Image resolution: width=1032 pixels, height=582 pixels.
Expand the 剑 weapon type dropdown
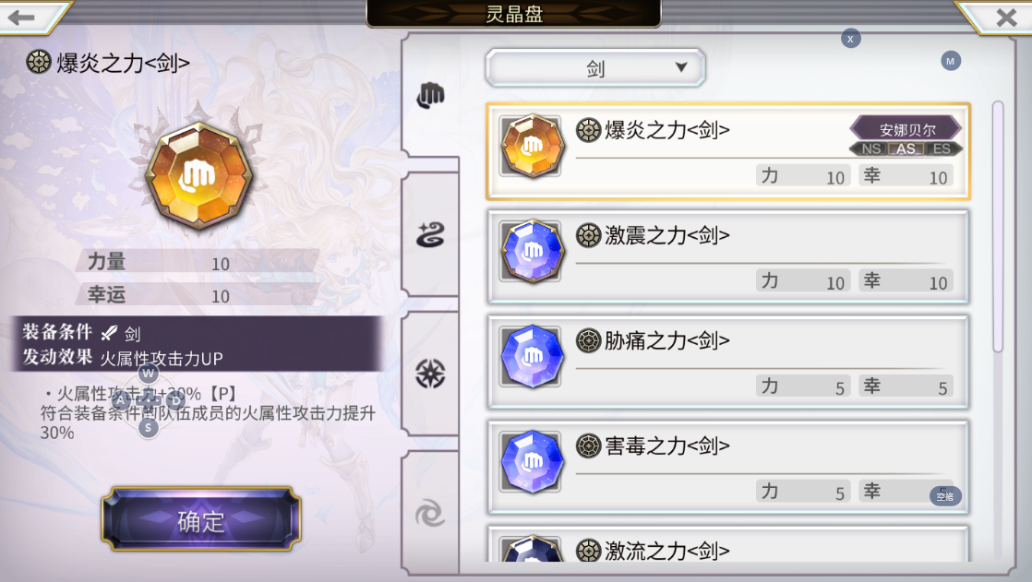595,67
